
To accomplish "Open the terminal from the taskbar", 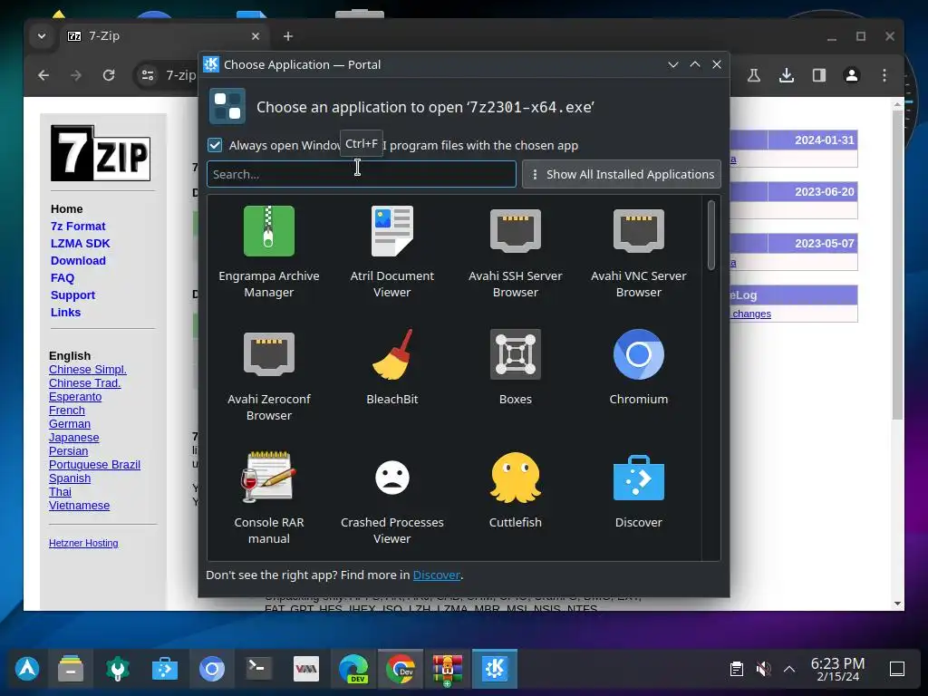I will [258, 669].
